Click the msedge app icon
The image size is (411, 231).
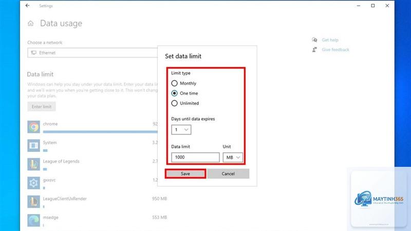(x=33, y=220)
